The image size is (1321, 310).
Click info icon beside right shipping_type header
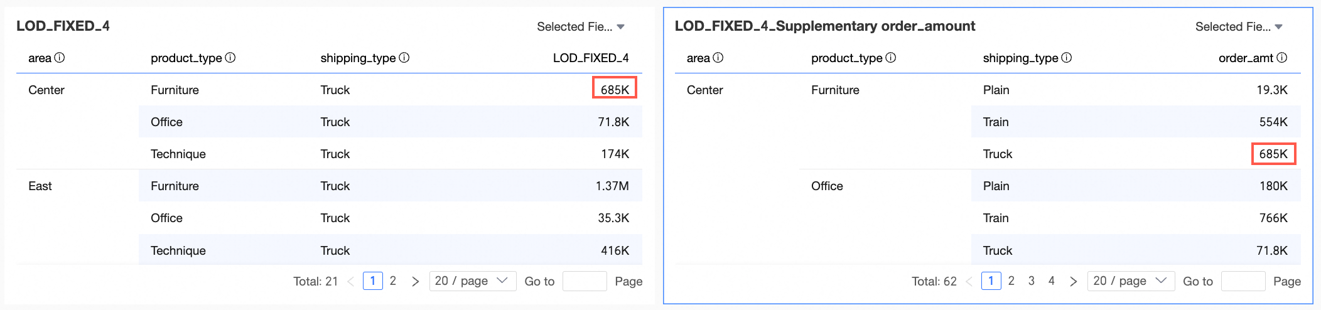point(1067,58)
